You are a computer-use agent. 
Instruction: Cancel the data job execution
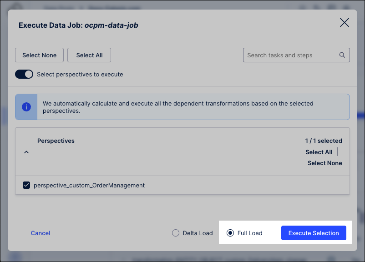click(x=41, y=233)
